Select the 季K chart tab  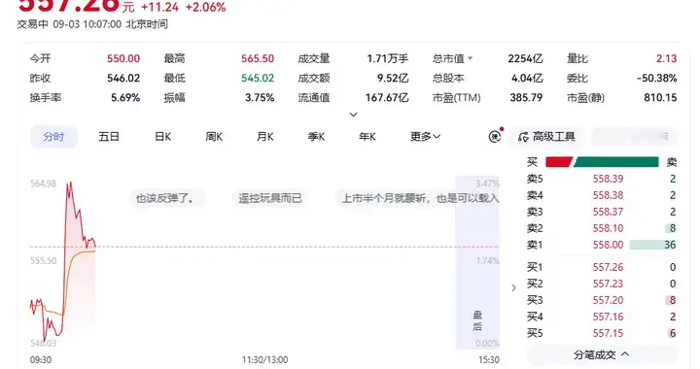click(x=316, y=136)
